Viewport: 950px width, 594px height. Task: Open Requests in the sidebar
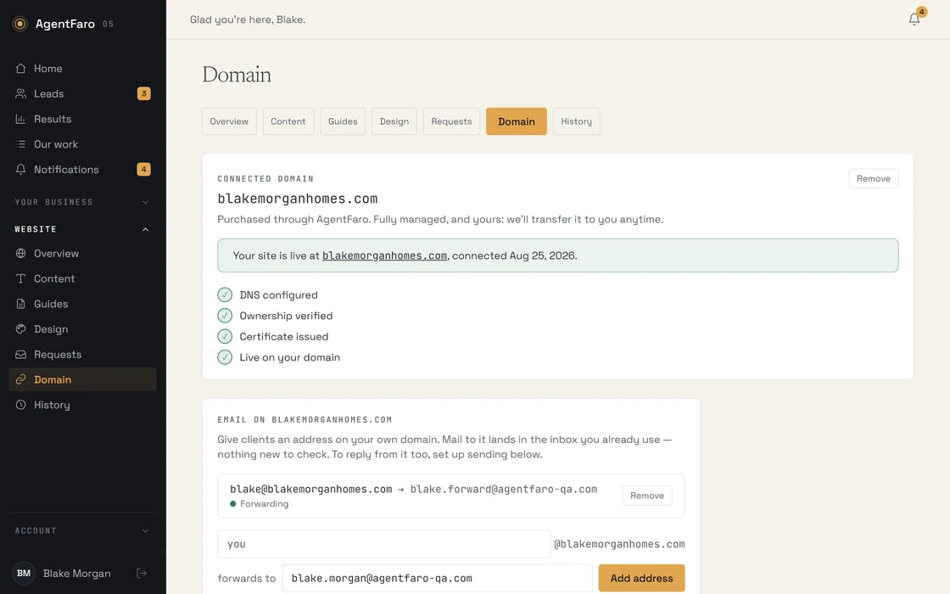[83, 355]
